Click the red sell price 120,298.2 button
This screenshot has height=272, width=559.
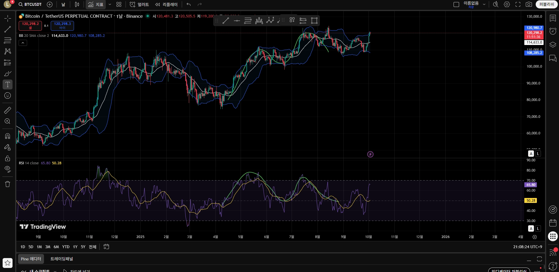30,26
